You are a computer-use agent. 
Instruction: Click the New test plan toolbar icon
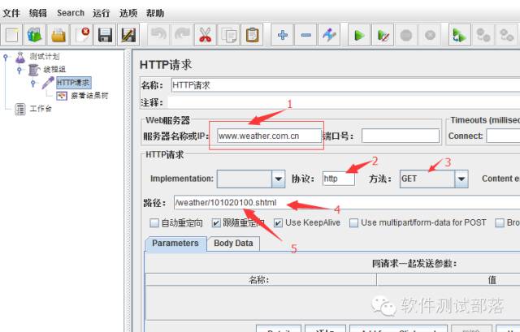(11, 35)
